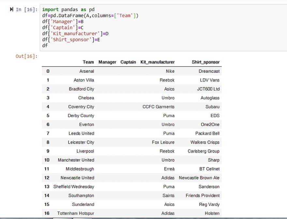Viewport: 287px width, 219px height.
Task: Click the Newcastle Brown Ale sponsor cell
Action: [199, 178]
